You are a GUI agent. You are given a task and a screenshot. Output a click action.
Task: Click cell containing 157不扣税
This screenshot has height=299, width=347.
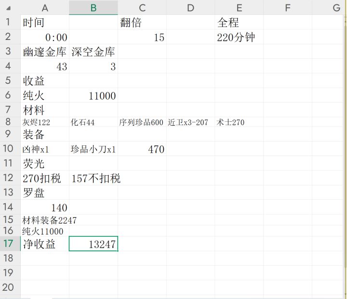pyautogui.click(x=93, y=178)
